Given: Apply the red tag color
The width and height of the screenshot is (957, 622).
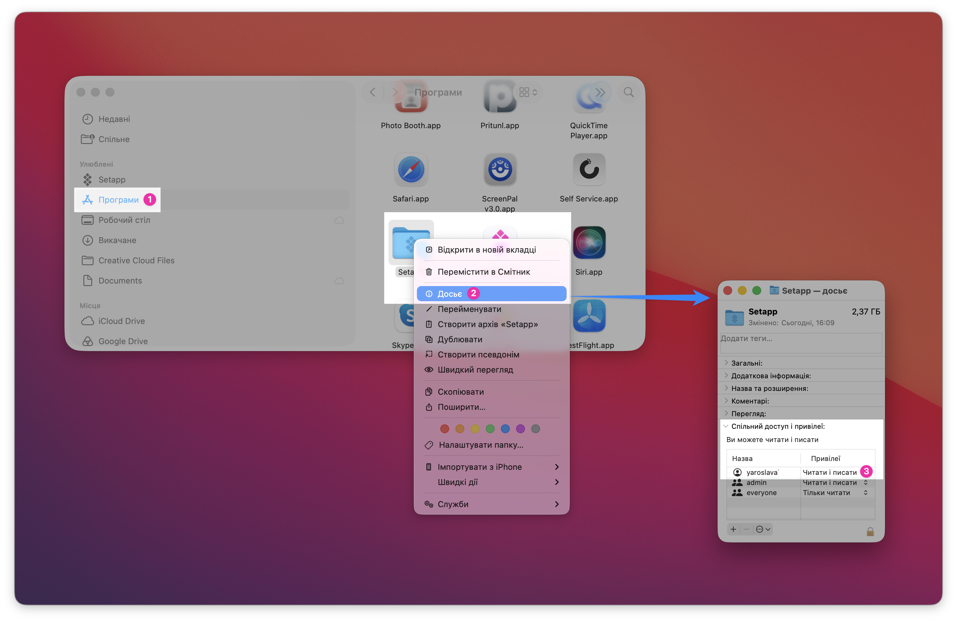Looking at the screenshot, I should pyautogui.click(x=444, y=428).
